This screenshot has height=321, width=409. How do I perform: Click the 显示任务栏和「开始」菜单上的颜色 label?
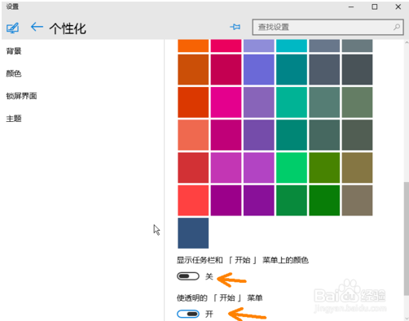243,260
